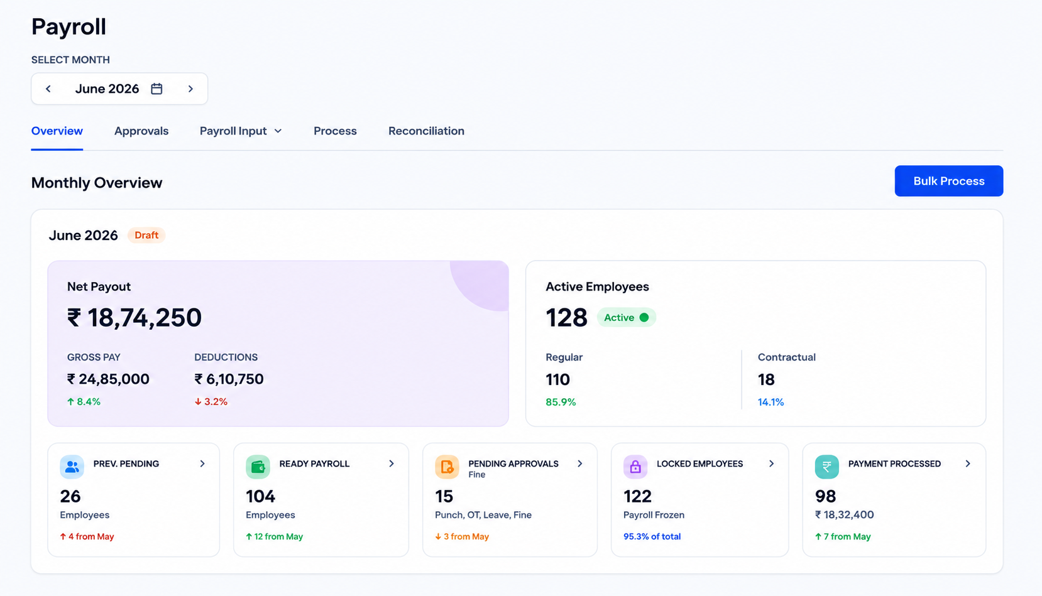
Task: Open Prev. Pending details chevron
Action: click(202, 463)
